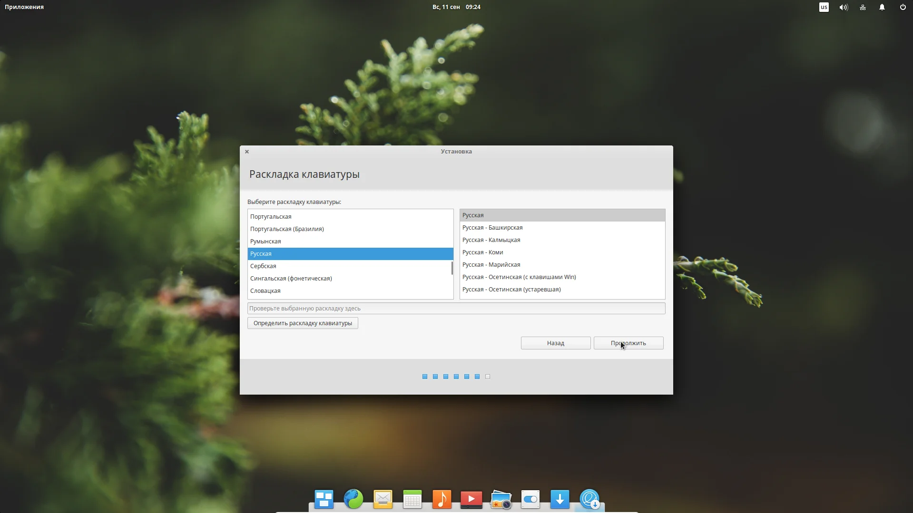Viewport: 913px width, 513px height.
Task: Select Румынская in language list
Action: click(x=350, y=242)
